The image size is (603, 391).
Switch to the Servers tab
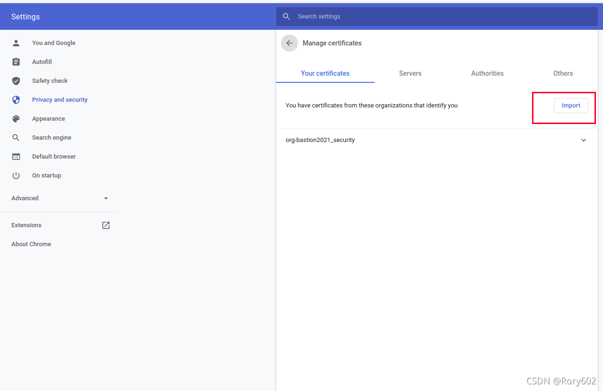click(410, 73)
